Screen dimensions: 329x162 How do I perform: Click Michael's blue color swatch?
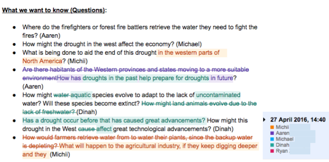coord(272,139)
